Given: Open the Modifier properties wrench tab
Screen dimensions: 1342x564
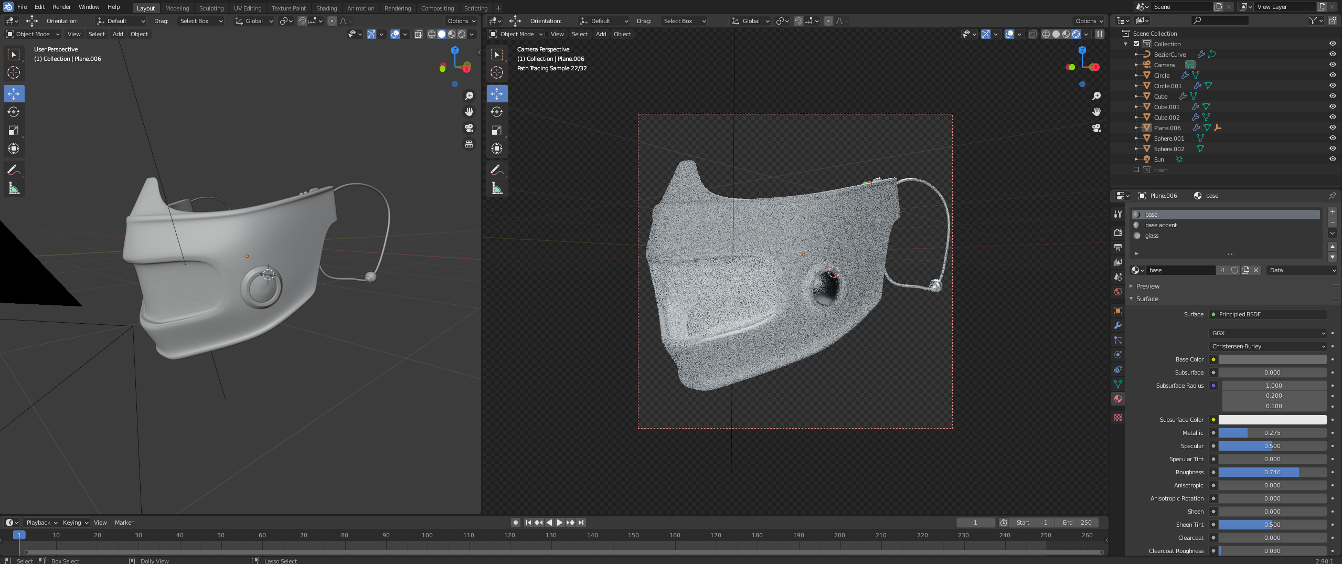Looking at the screenshot, I should point(1118,325).
